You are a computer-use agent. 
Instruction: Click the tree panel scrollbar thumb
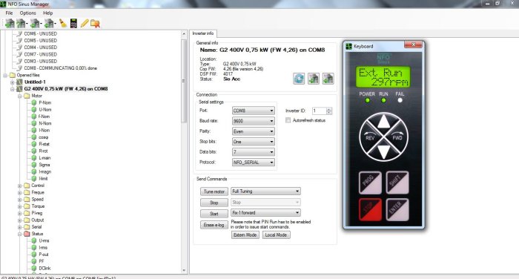[x=184, y=81]
